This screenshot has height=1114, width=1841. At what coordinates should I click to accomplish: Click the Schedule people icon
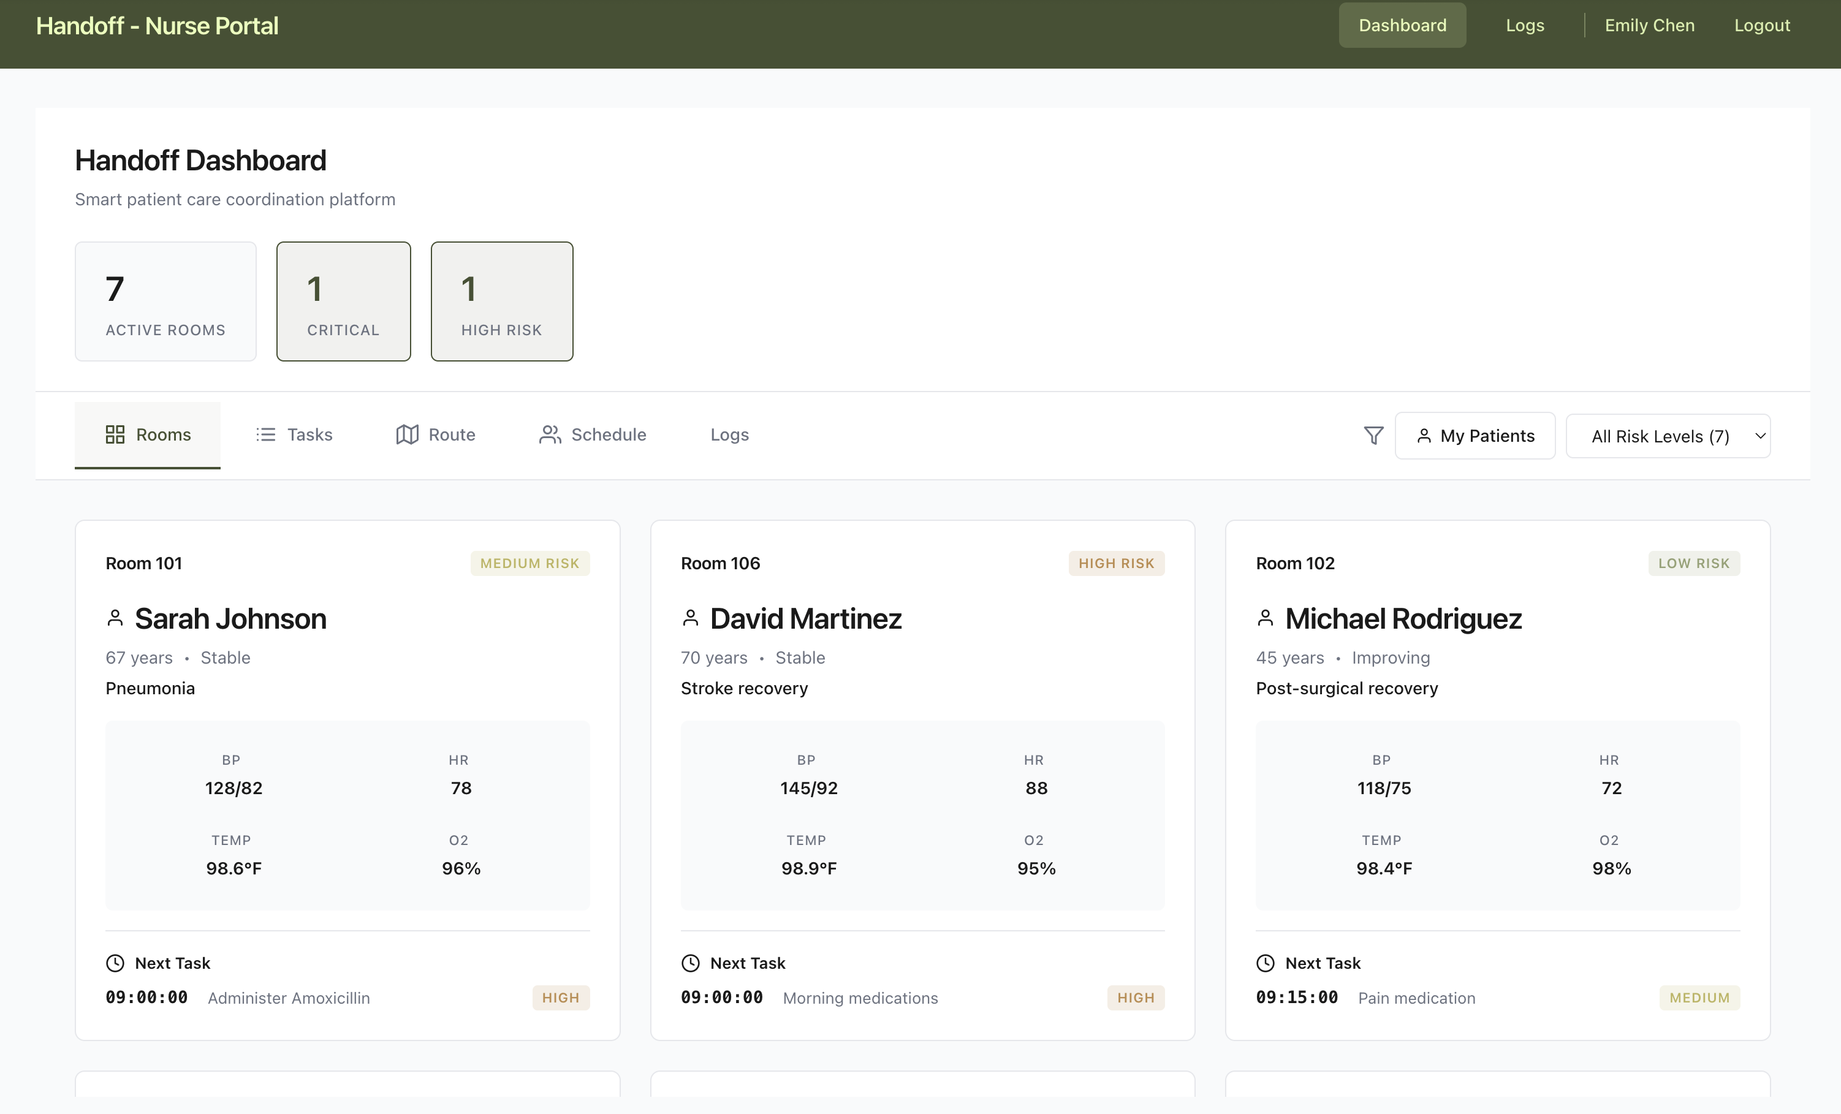[x=550, y=435]
